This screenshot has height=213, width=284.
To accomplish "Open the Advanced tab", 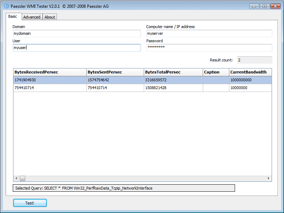I will click(x=32, y=17).
